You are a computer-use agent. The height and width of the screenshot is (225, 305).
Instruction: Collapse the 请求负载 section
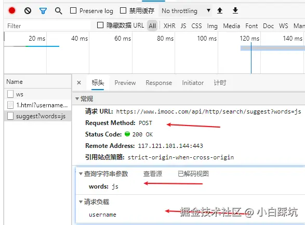click(81, 202)
